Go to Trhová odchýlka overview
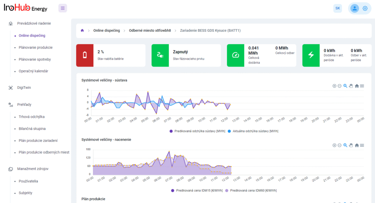This screenshot has width=375, height=203. 31,117
